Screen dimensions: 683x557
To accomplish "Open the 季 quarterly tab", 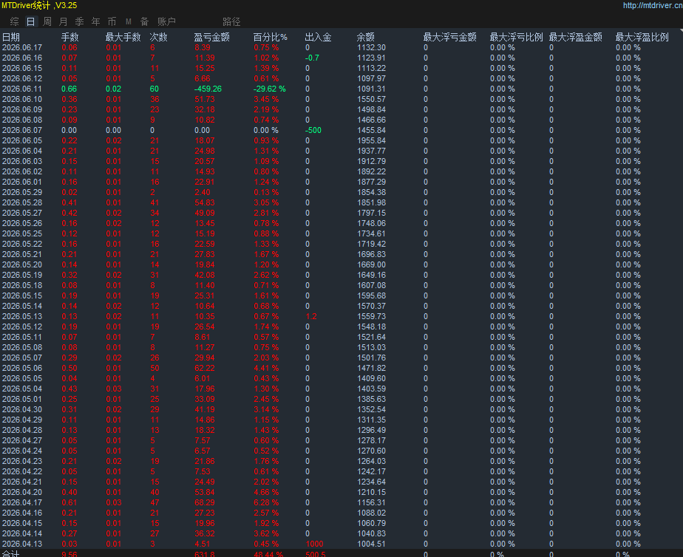I will 79,21.
